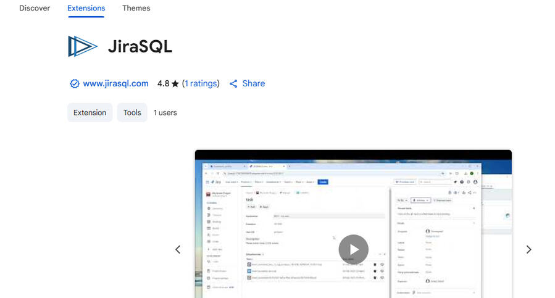Play the extension preview video
The width and height of the screenshot is (555, 298).
tap(353, 249)
